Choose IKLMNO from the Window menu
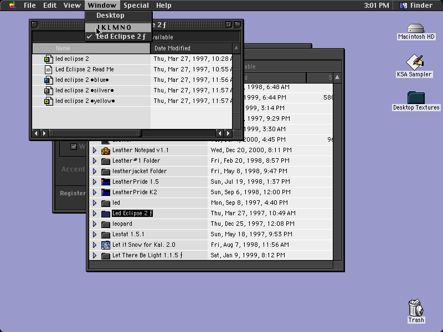 [119, 27]
